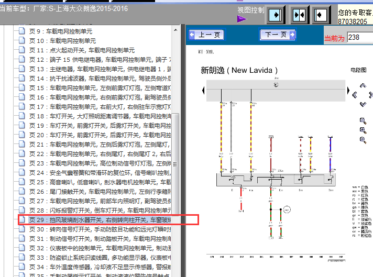373x277 pixels.
Task: Click the page list scrollbar up arrow
Action: tap(175, 30)
